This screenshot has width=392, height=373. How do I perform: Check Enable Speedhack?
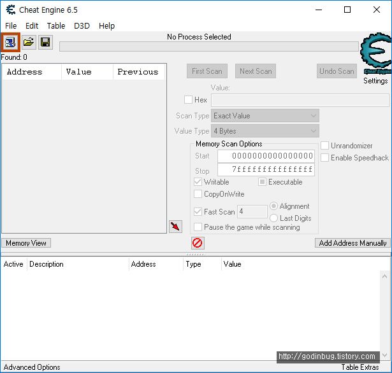point(324,158)
